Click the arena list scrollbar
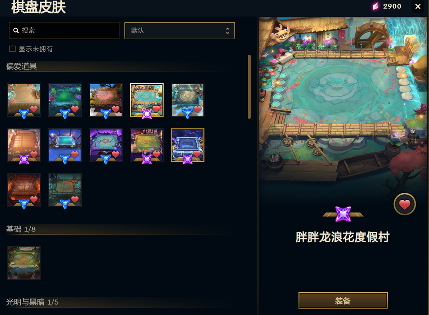The image size is (429, 315). tap(249, 87)
